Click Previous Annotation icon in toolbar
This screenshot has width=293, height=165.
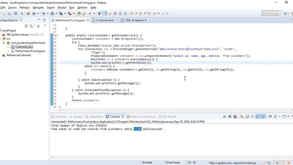(141, 13)
